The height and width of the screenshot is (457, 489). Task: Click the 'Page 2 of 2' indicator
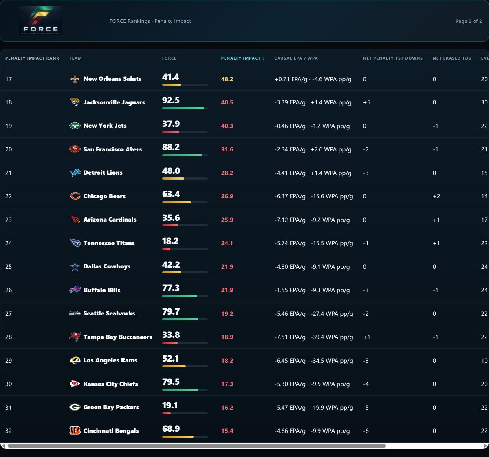point(469,21)
